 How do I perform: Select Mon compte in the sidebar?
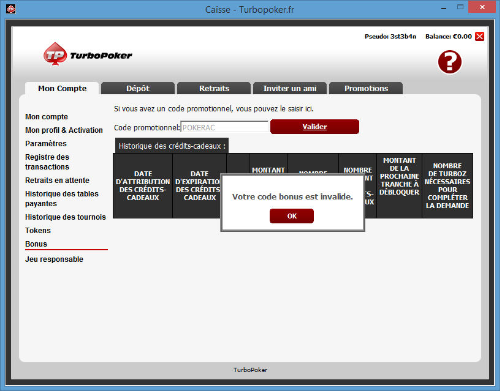47,117
